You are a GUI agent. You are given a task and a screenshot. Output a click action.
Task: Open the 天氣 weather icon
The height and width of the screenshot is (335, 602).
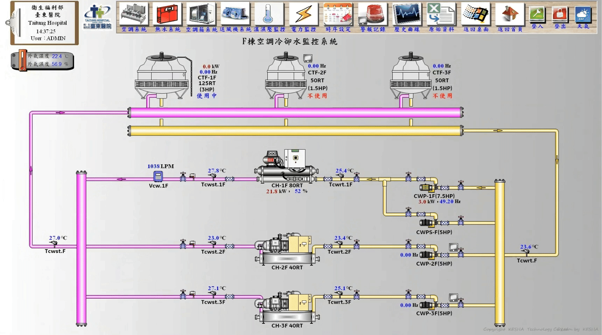(583, 15)
